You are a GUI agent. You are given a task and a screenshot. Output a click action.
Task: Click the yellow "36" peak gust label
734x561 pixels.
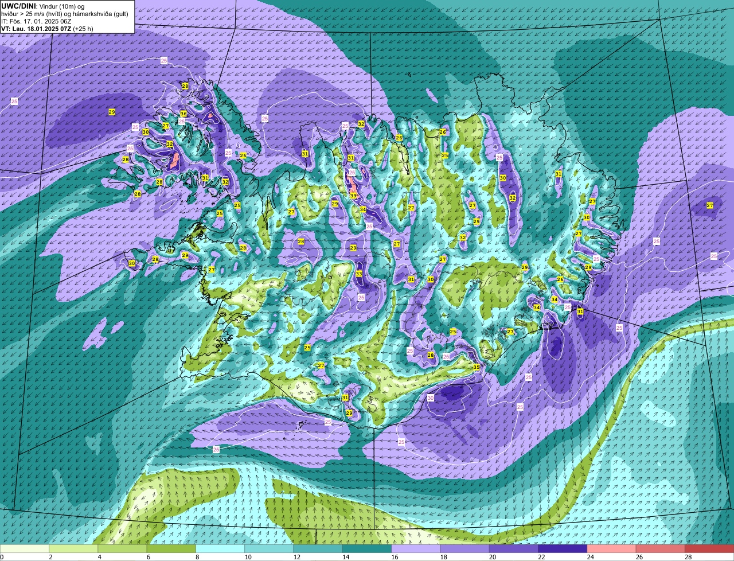pyautogui.click(x=183, y=114)
